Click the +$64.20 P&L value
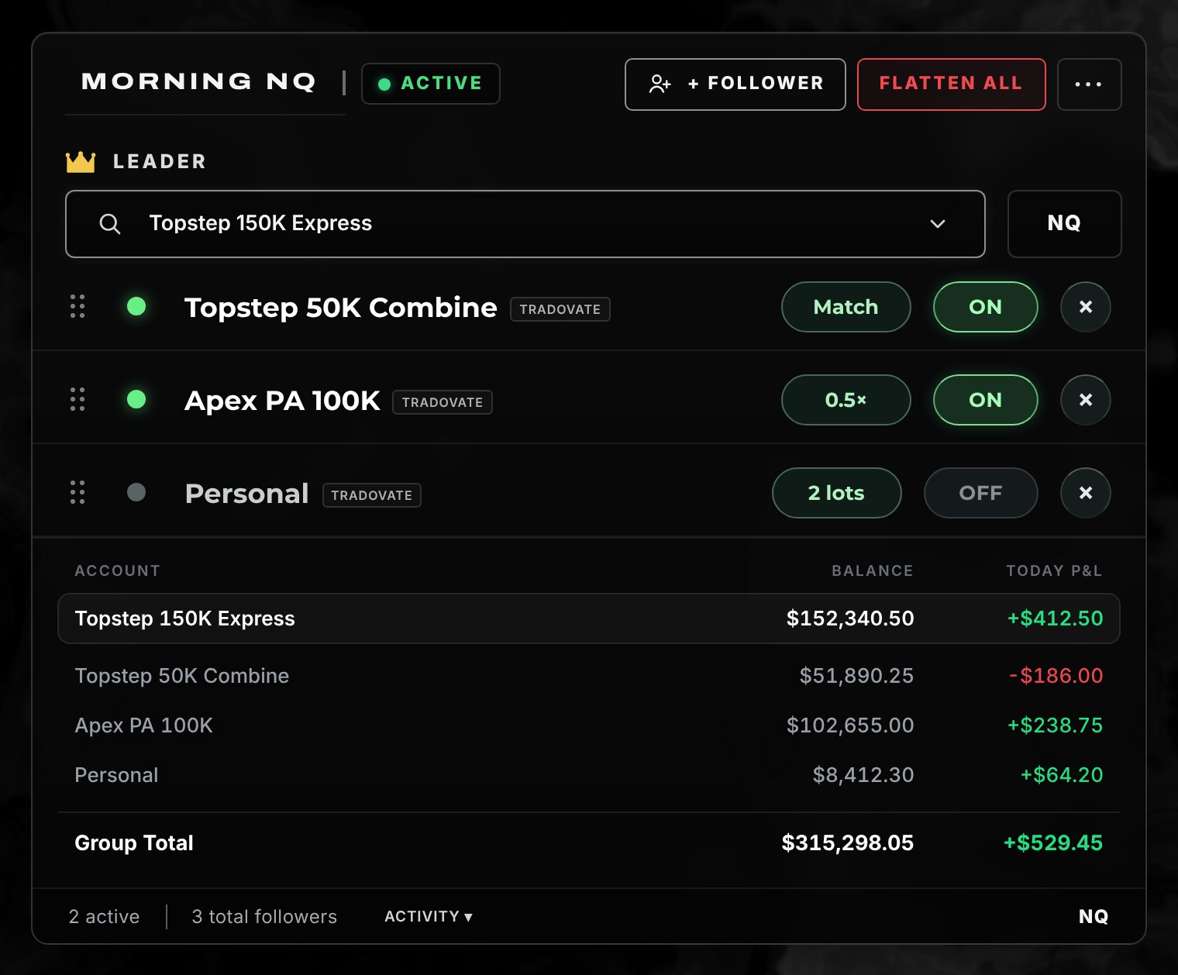 [1062, 775]
